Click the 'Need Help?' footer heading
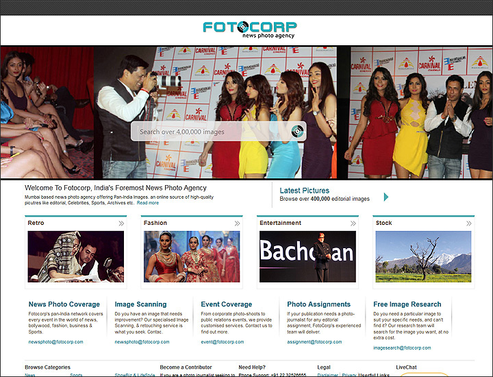Viewport: 493px width, 377px height. click(252, 367)
